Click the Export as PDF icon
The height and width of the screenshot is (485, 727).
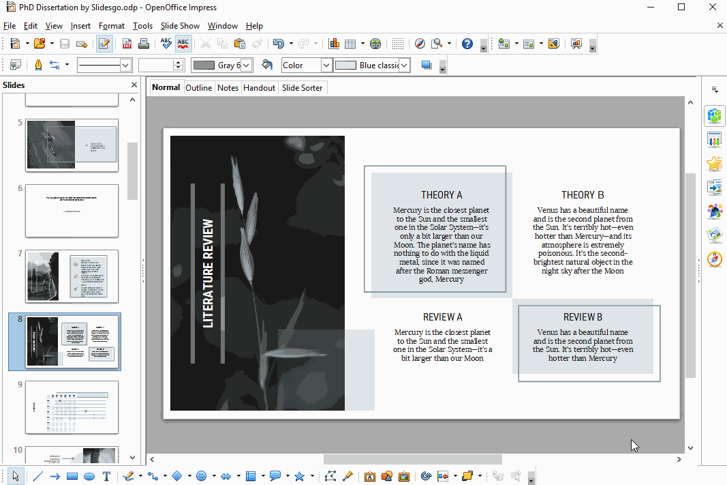[x=127, y=44]
